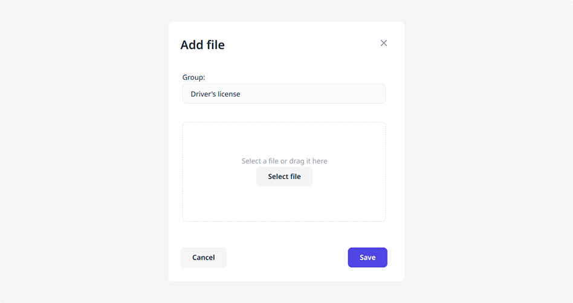The image size is (573, 303).
Task: Open the Group field showing Driver's license
Action: (283, 94)
